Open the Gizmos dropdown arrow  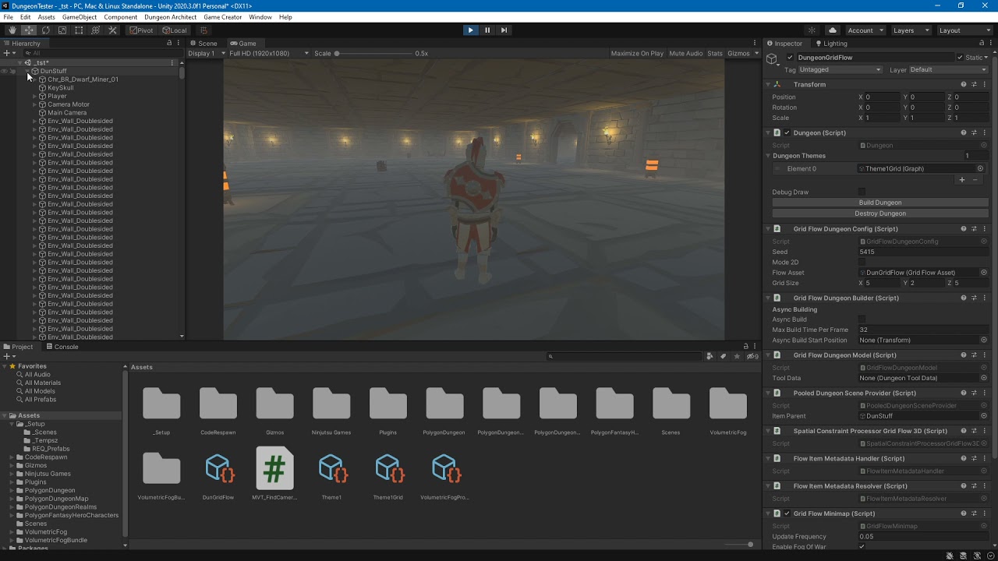pos(756,54)
